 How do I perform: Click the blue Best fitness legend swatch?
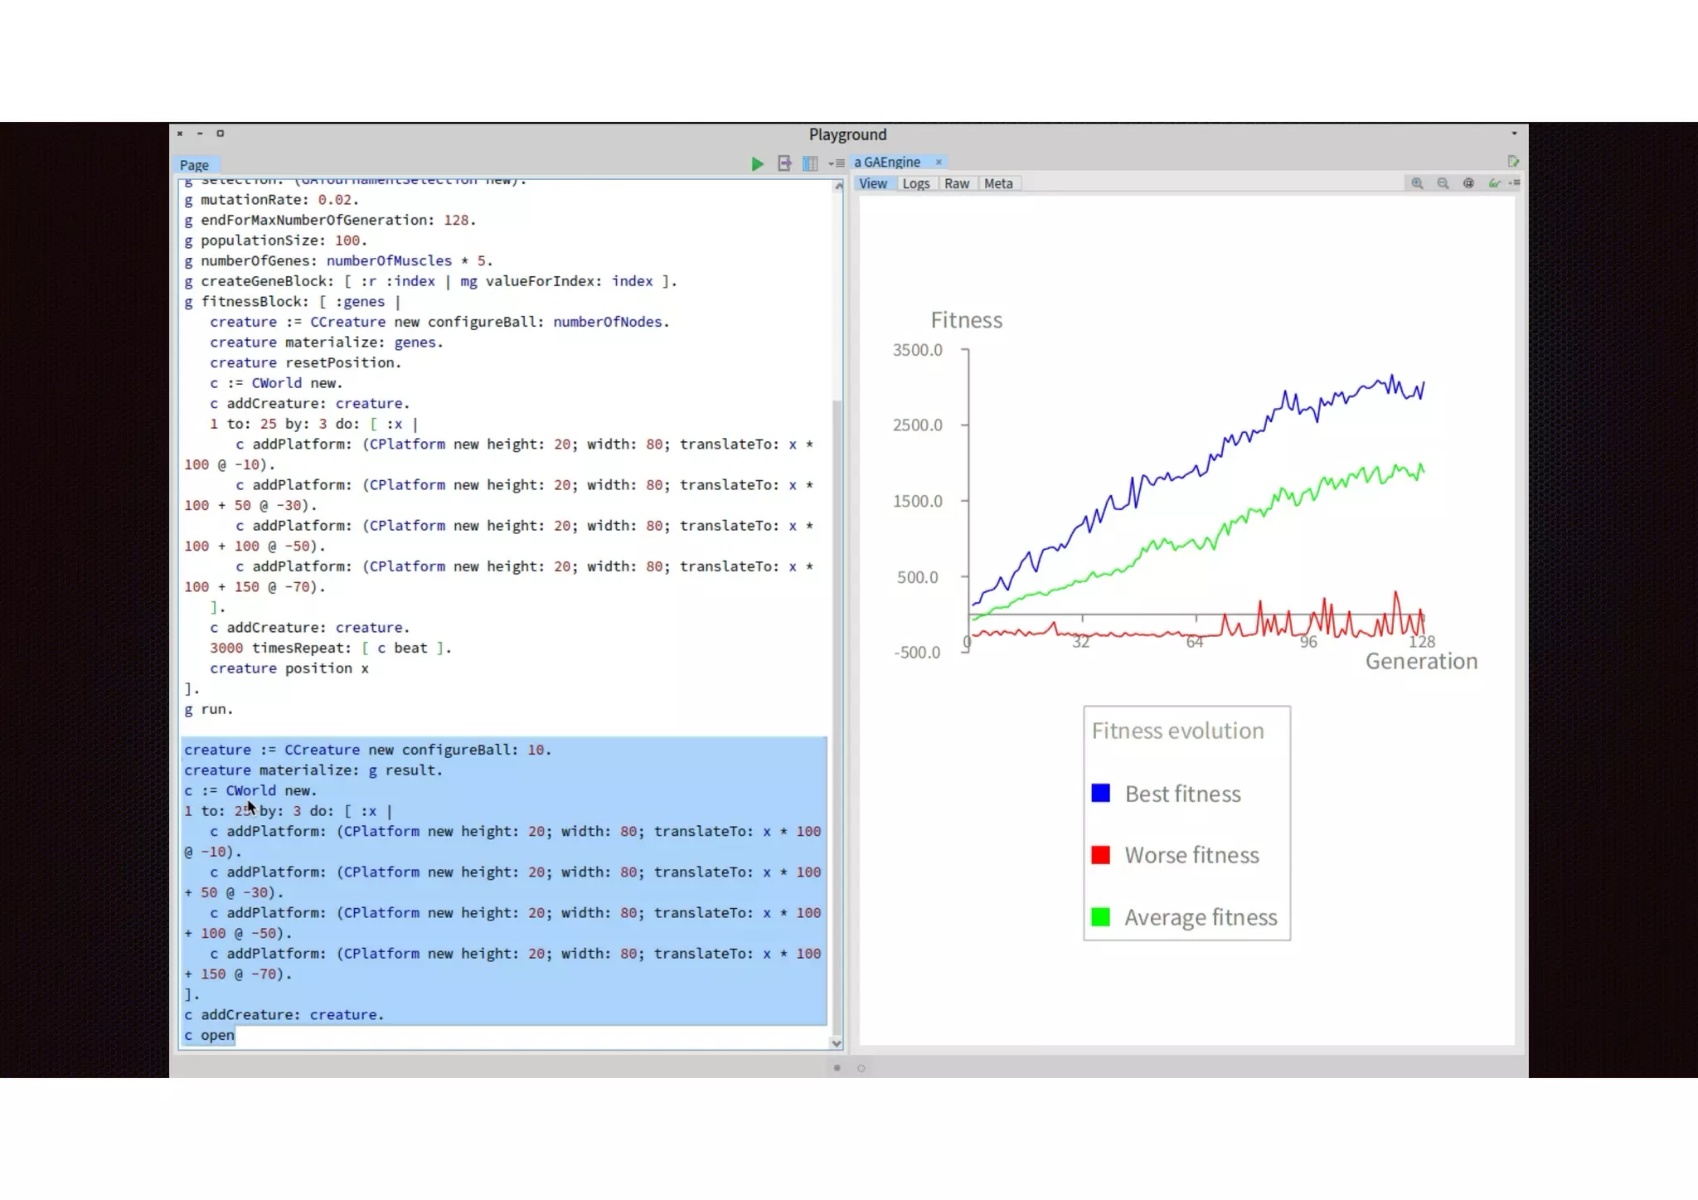[x=1100, y=794]
